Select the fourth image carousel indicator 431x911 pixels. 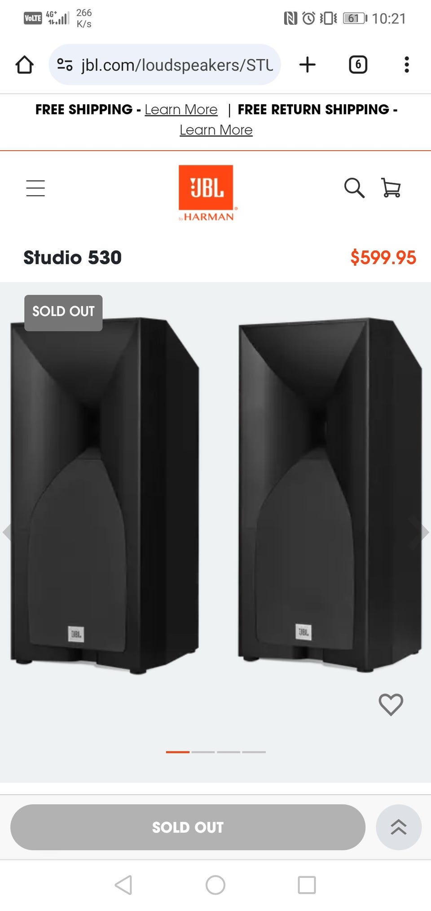click(254, 752)
